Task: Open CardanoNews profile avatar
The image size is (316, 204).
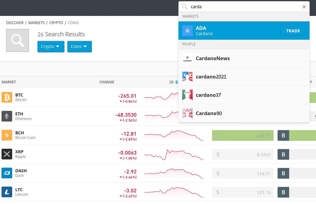Action: (187, 58)
